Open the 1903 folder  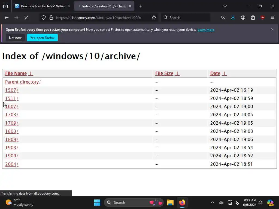point(12,147)
